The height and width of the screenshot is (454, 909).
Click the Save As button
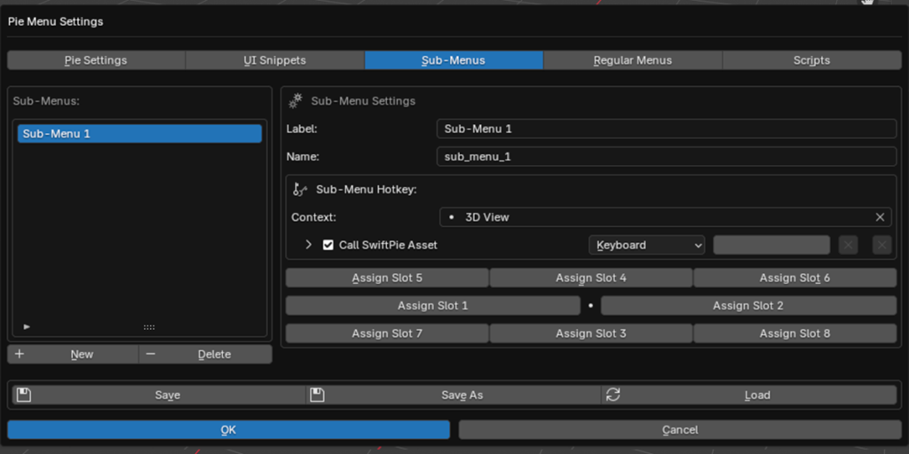(454, 395)
